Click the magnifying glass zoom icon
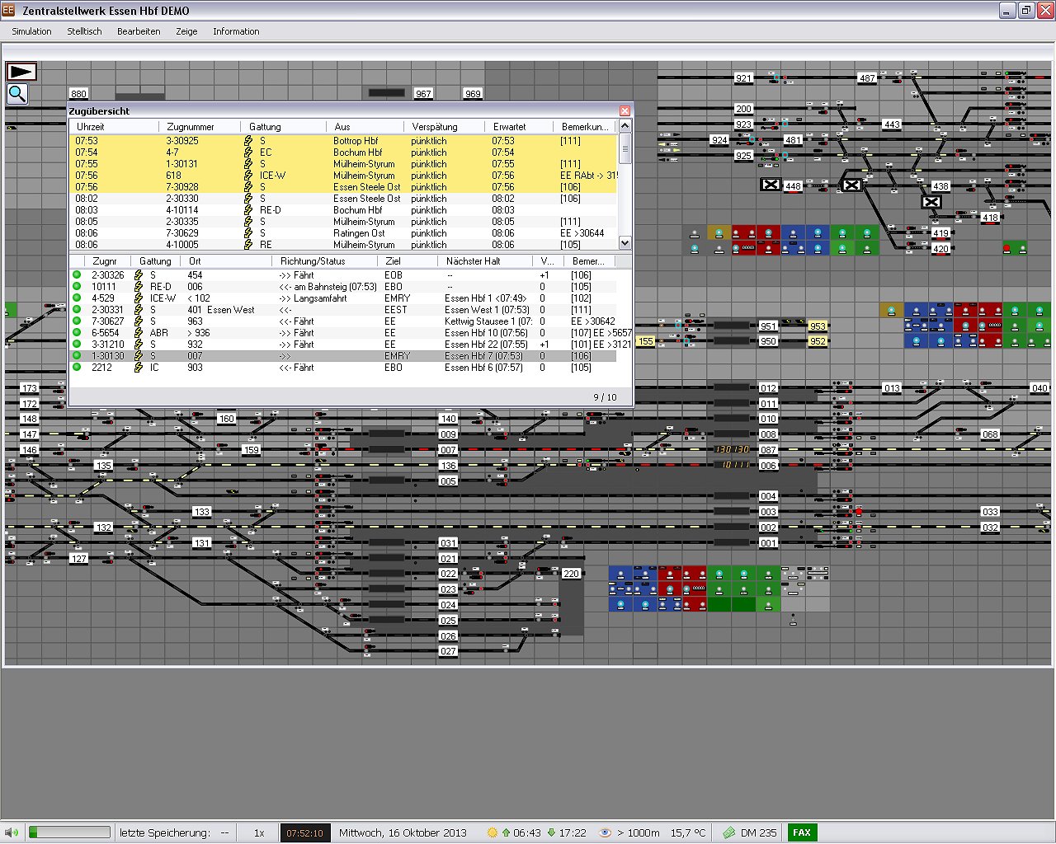The image size is (1056, 844). click(x=17, y=95)
